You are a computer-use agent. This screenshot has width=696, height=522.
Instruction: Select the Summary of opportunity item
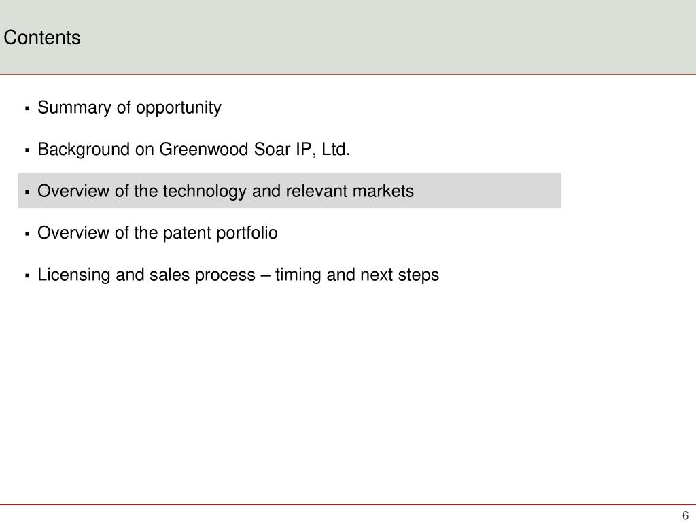pyautogui.click(x=129, y=108)
